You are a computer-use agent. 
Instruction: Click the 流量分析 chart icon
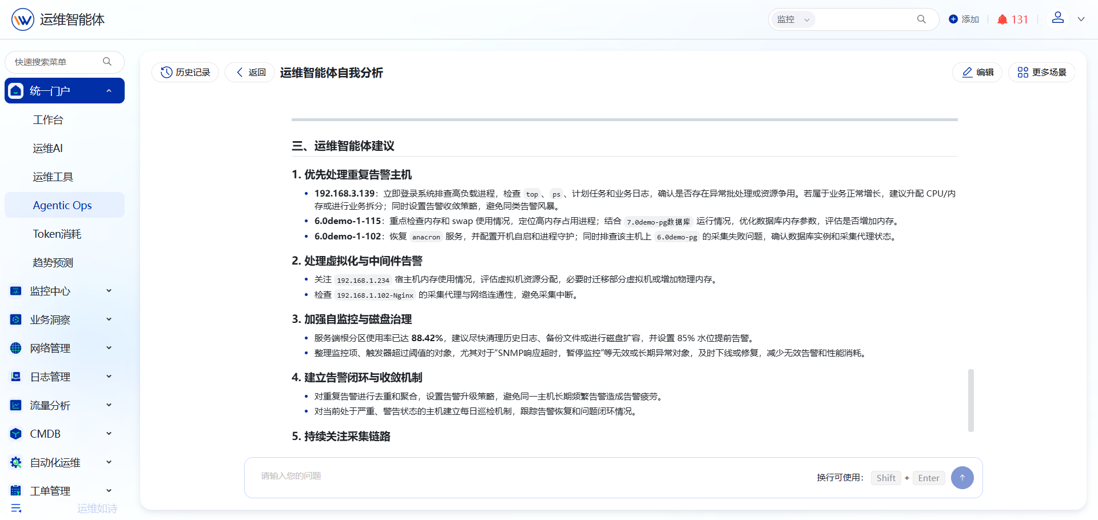[16, 405]
